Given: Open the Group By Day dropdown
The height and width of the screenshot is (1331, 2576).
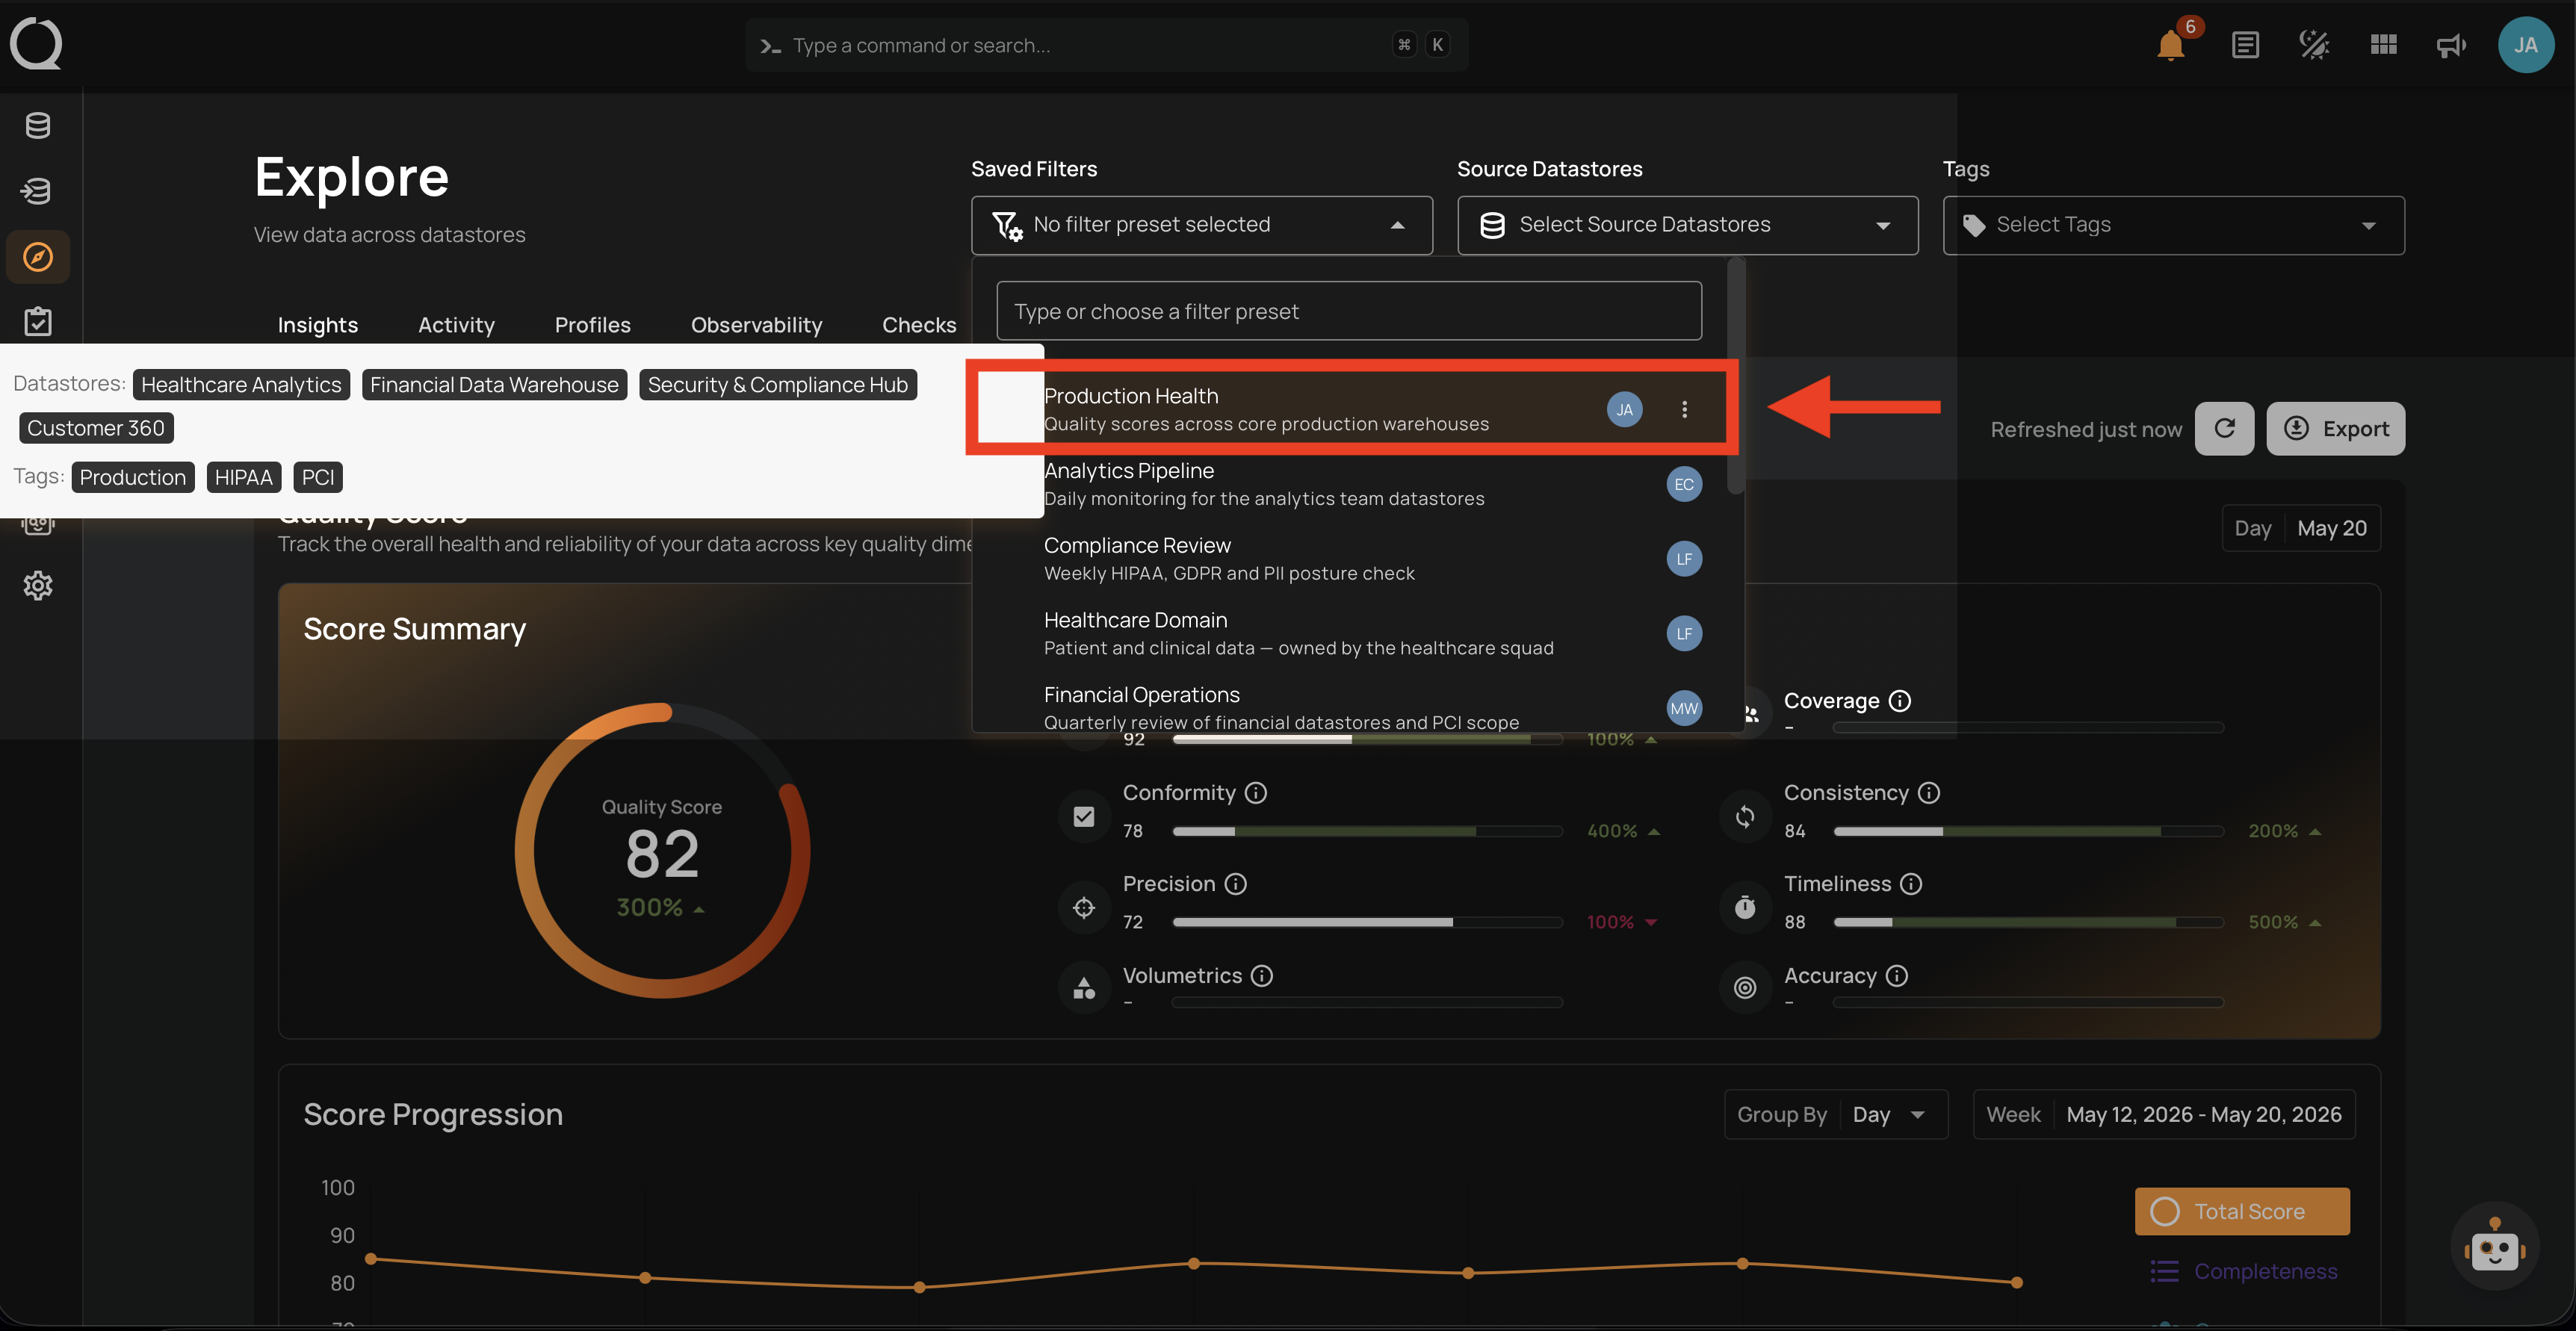Looking at the screenshot, I should tap(1836, 1114).
